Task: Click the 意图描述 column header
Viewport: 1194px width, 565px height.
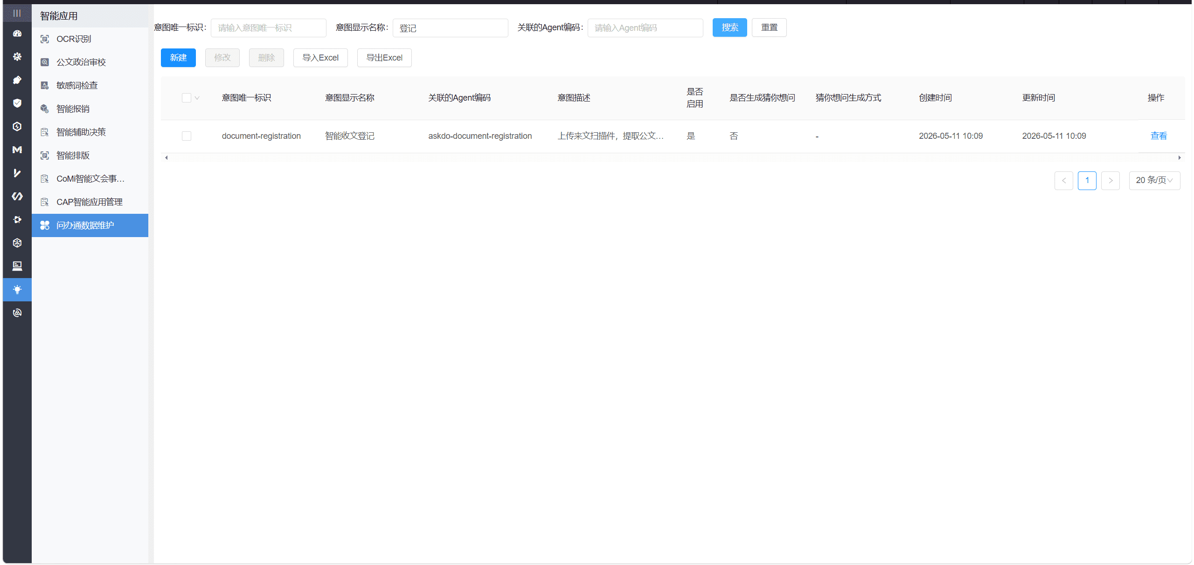Action: 574,98
